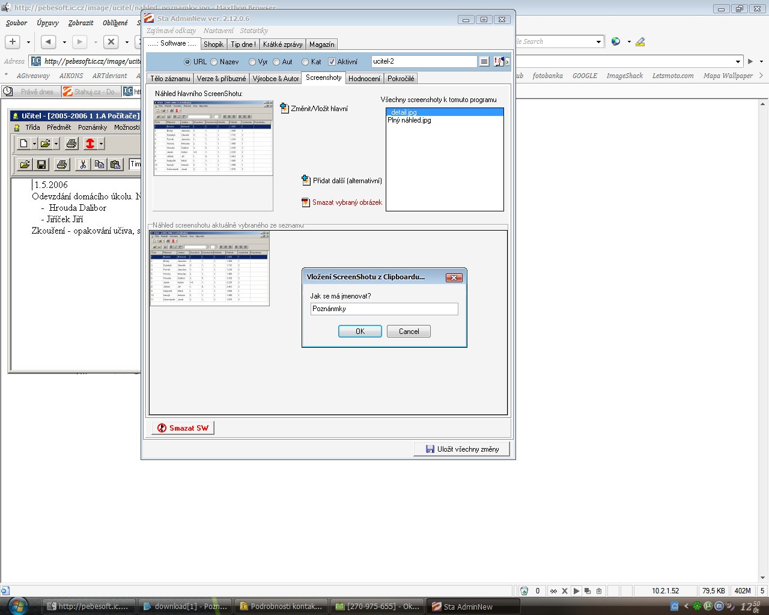
Task: Click the Změnit/Vložit hlavní screenshot icon
Action: [x=285, y=108]
